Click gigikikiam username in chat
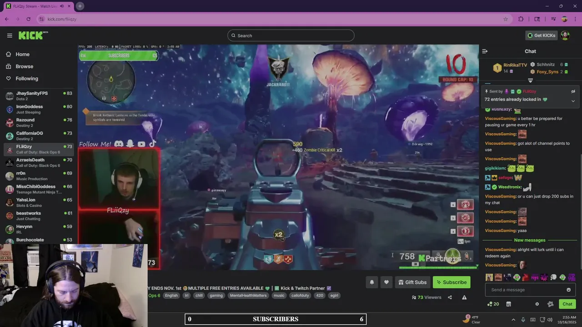This screenshot has height=327, width=582. pyautogui.click(x=495, y=168)
